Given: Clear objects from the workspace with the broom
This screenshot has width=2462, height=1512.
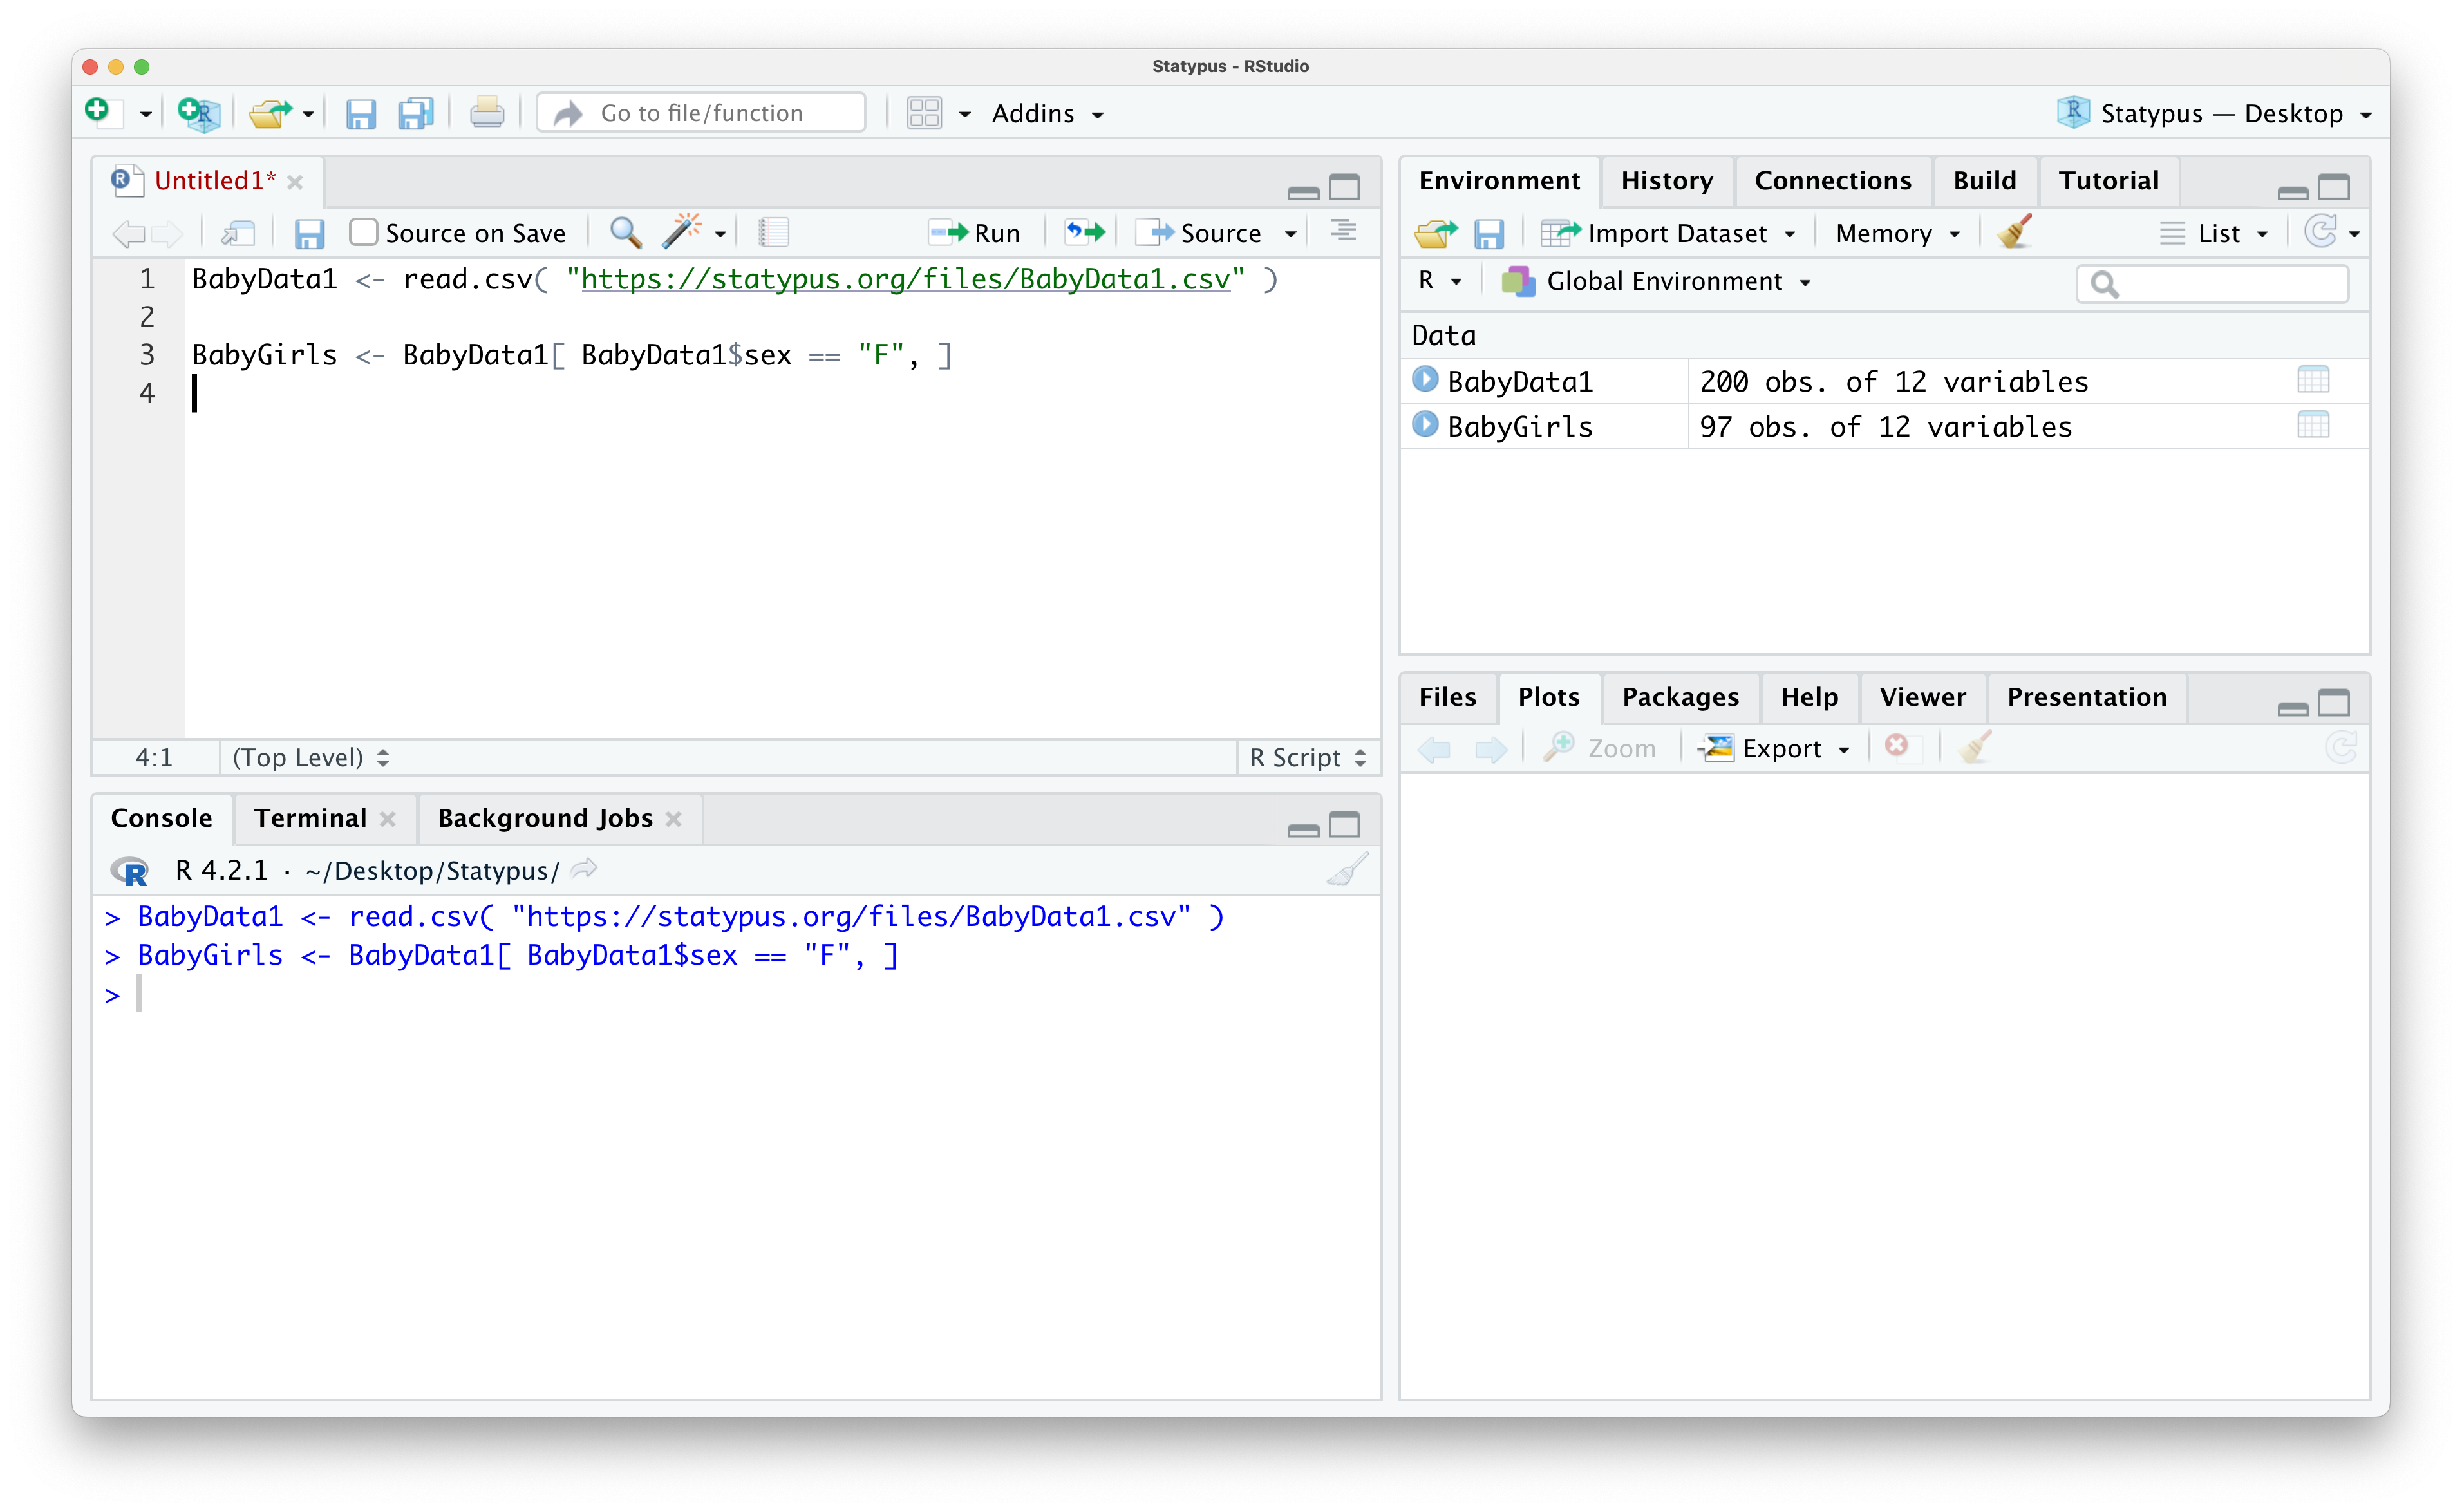Looking at the screenshot, I should click(2014, 232).
